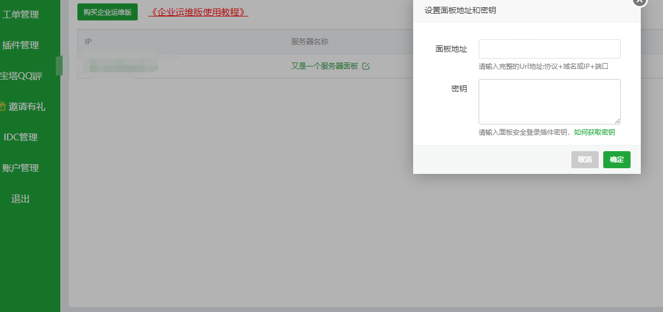Click the 密钥 textarea resize handle
663x312 pixels.
click(618, 121)
